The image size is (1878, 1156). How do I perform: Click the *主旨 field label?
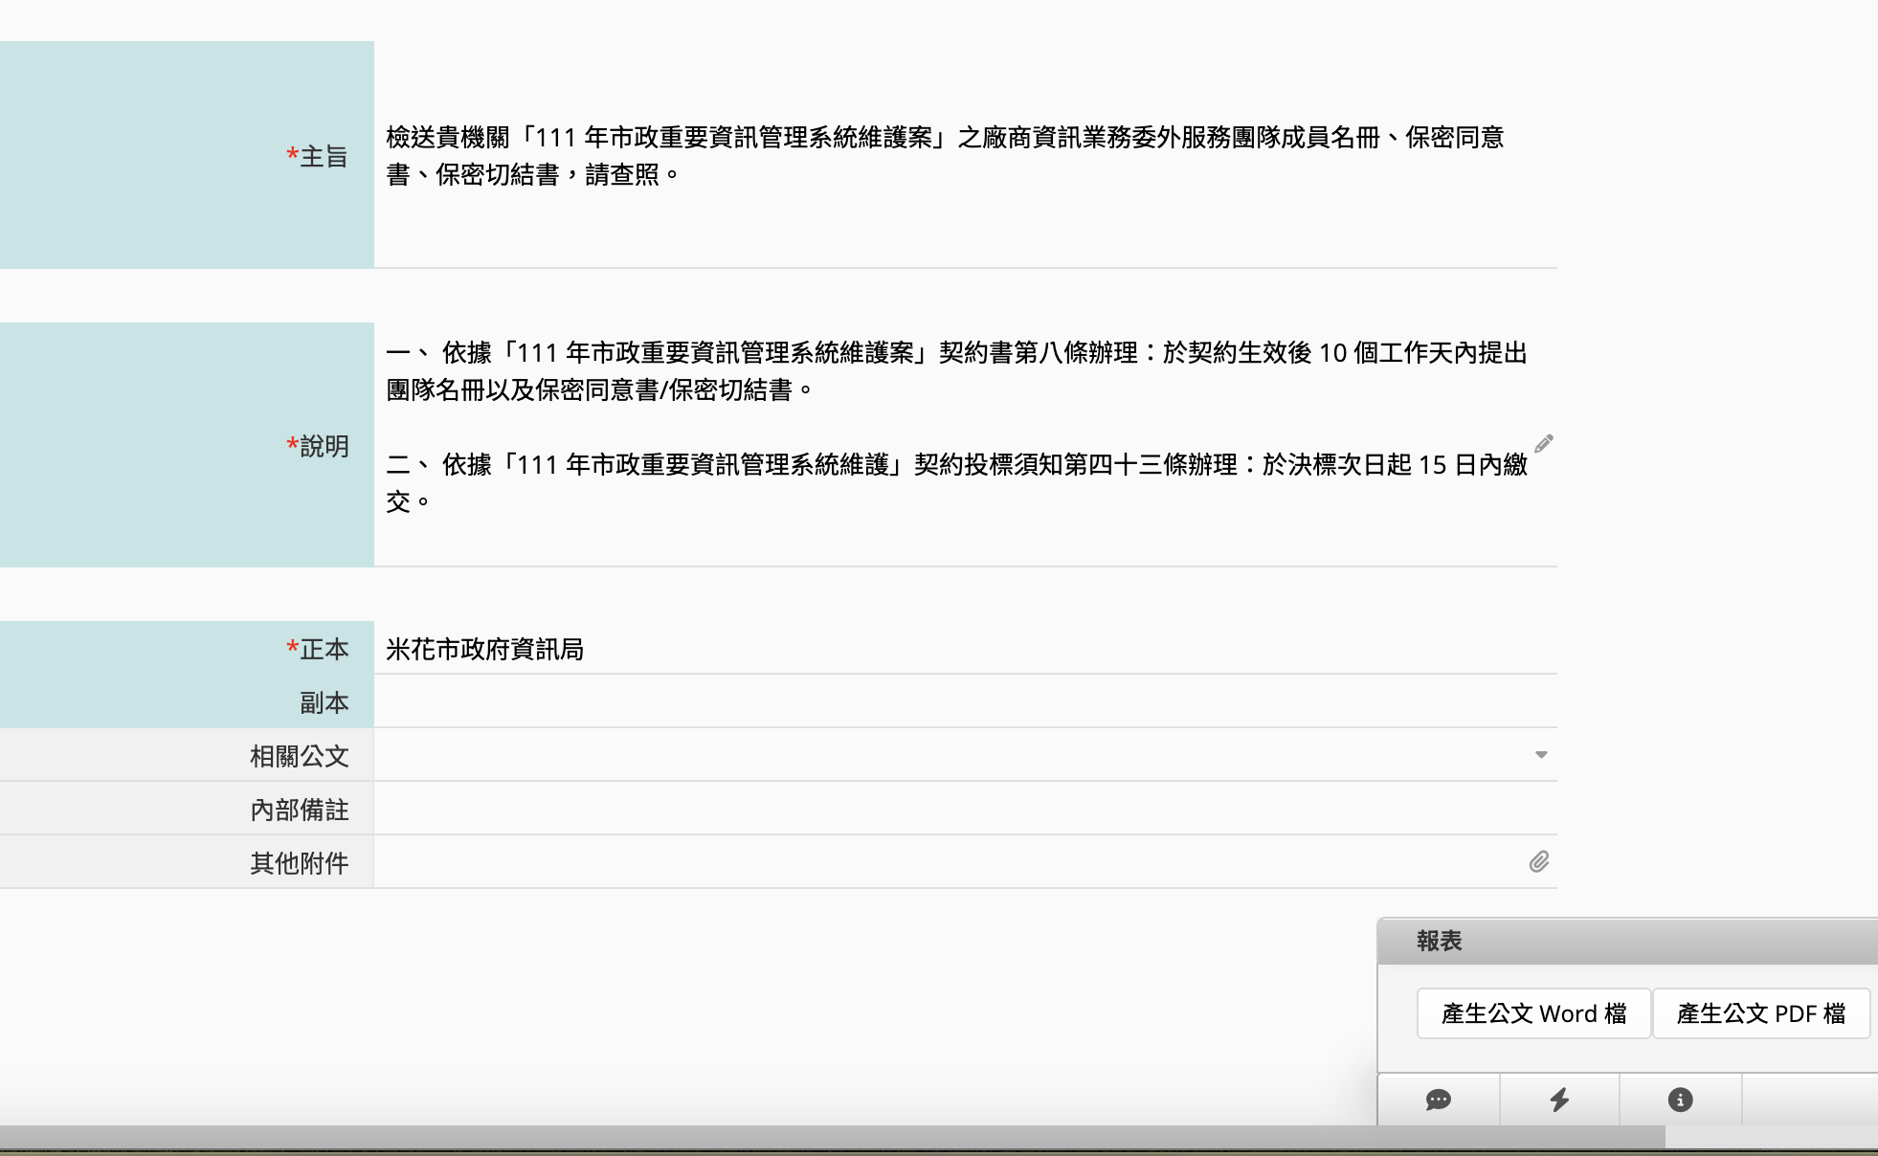pos(318,156)
